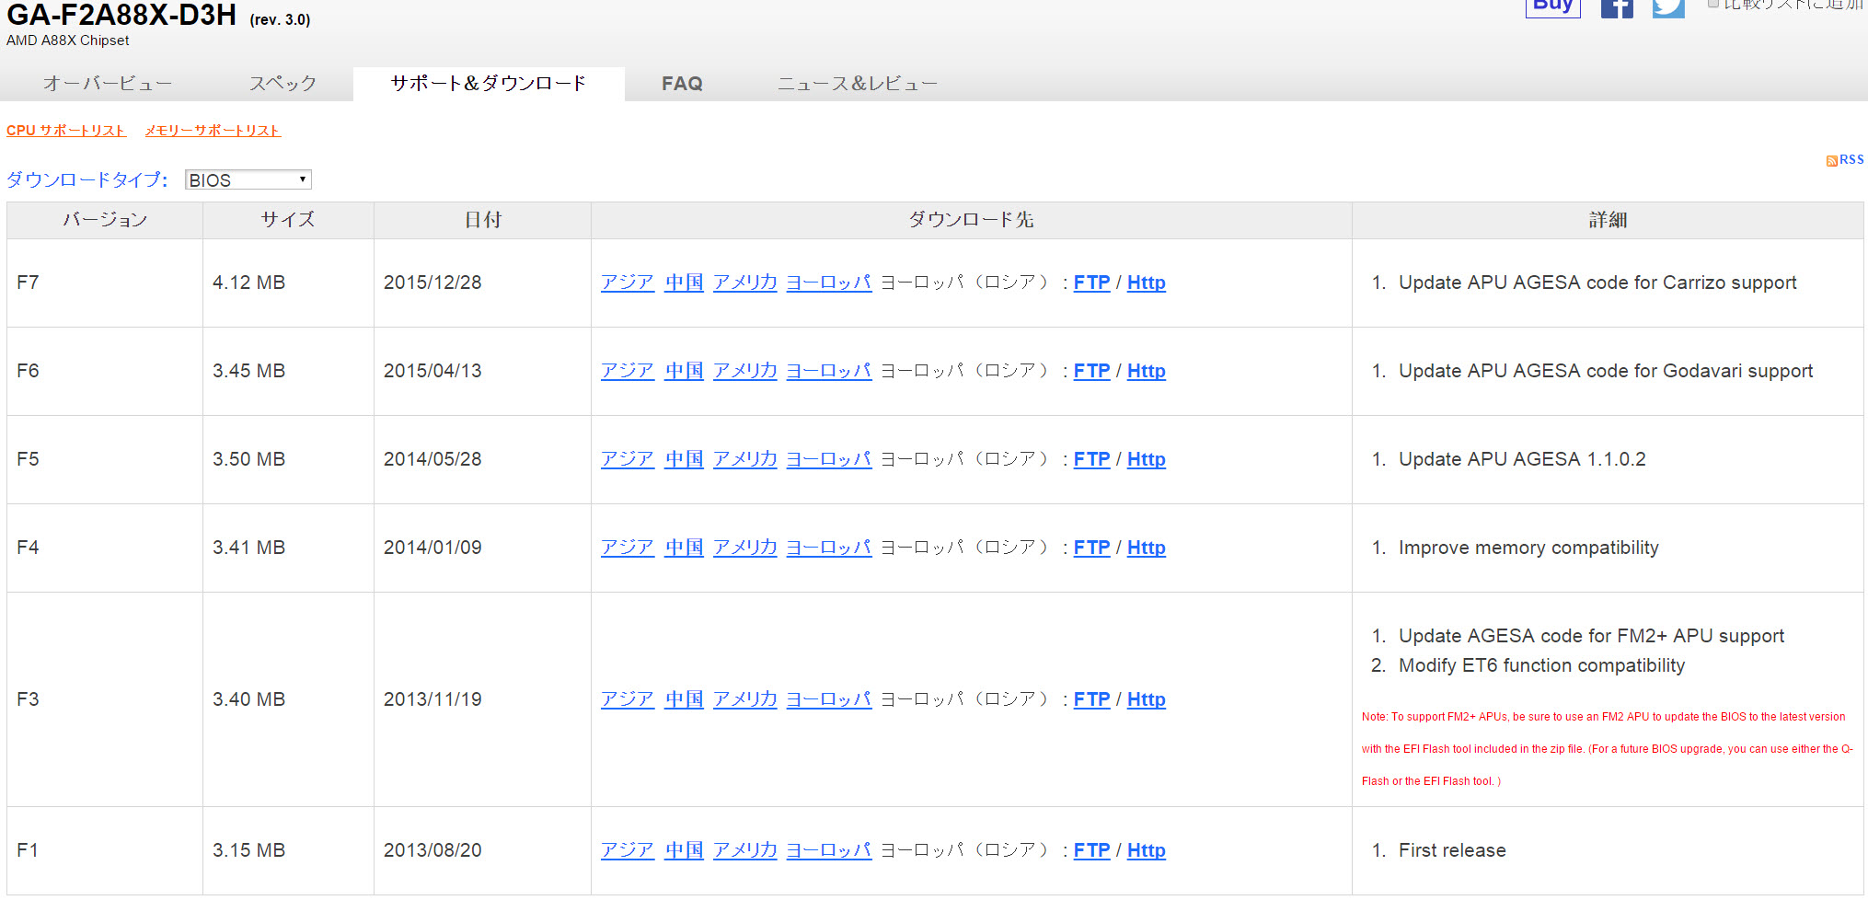Click the Http link for F3
Viewport: 1868px width, 900px height.
1147,699
